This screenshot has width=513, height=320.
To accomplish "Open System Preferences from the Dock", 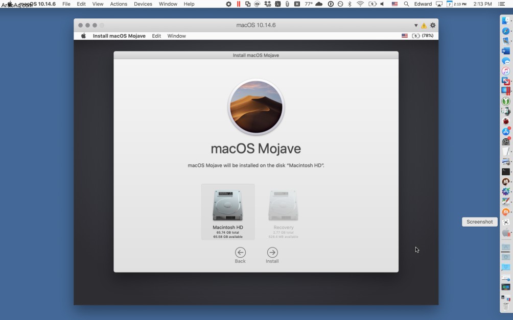I will click(506, 141).
